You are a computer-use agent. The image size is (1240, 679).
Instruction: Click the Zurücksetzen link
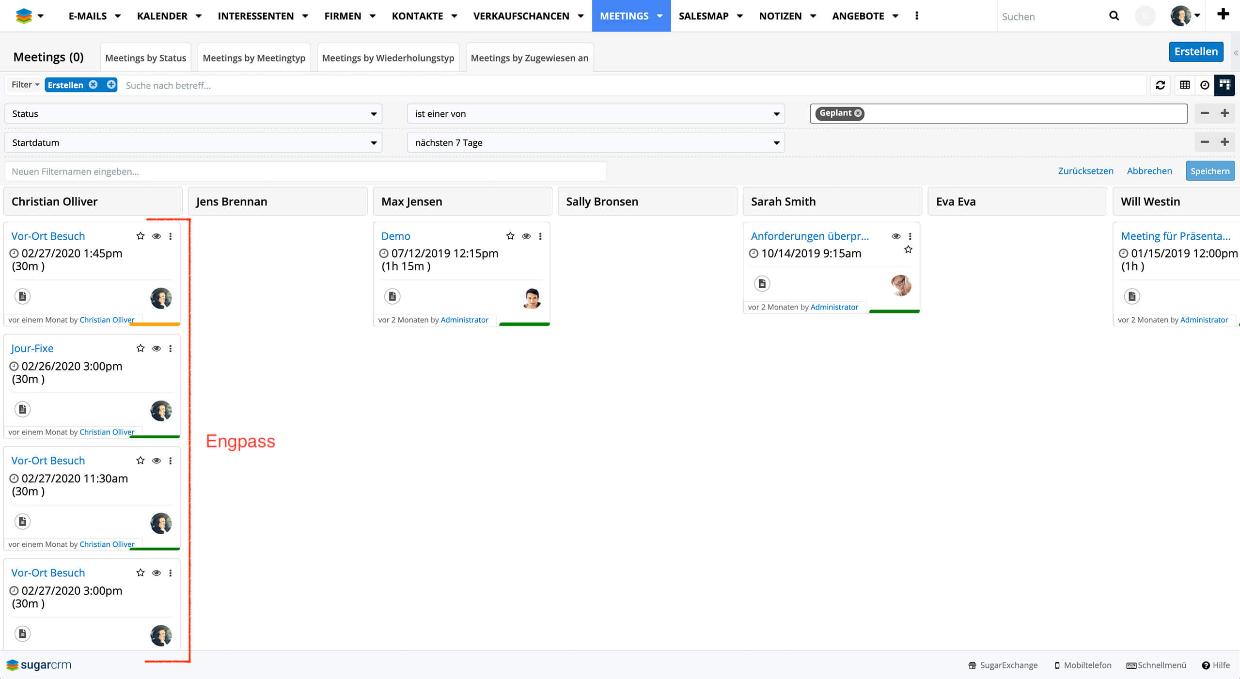(x=1085, y=171)
